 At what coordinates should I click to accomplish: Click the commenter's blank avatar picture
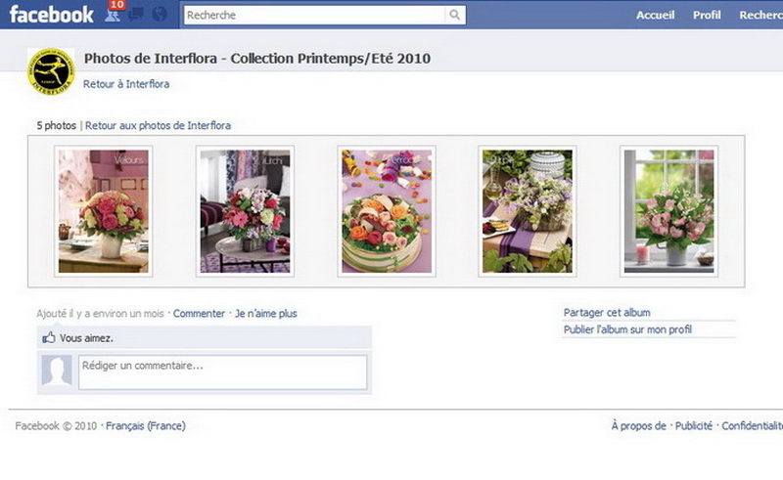(57, 371)
